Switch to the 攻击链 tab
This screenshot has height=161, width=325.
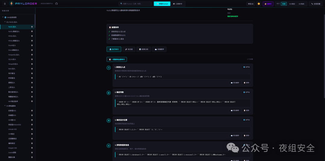(x=128, y=49)
